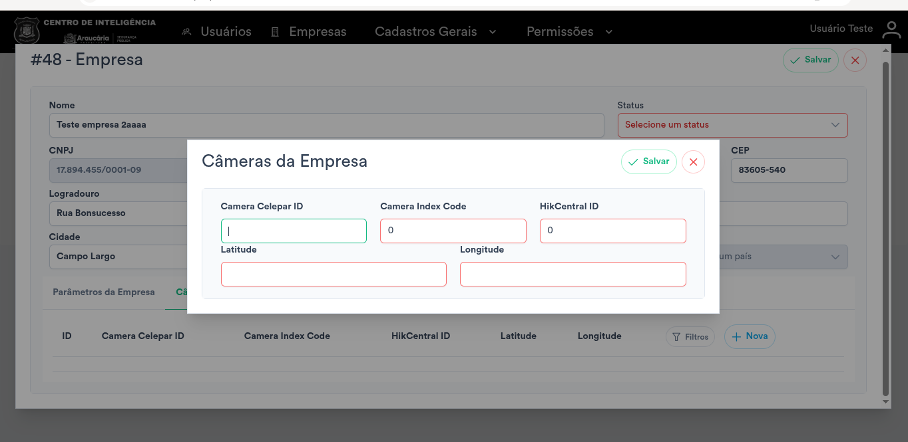Expand the Cadastros Gerais dropdown menu

[435, 32]
